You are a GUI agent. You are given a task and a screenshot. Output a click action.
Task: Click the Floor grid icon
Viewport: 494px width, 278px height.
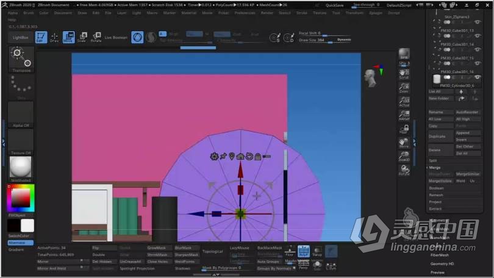289,251
